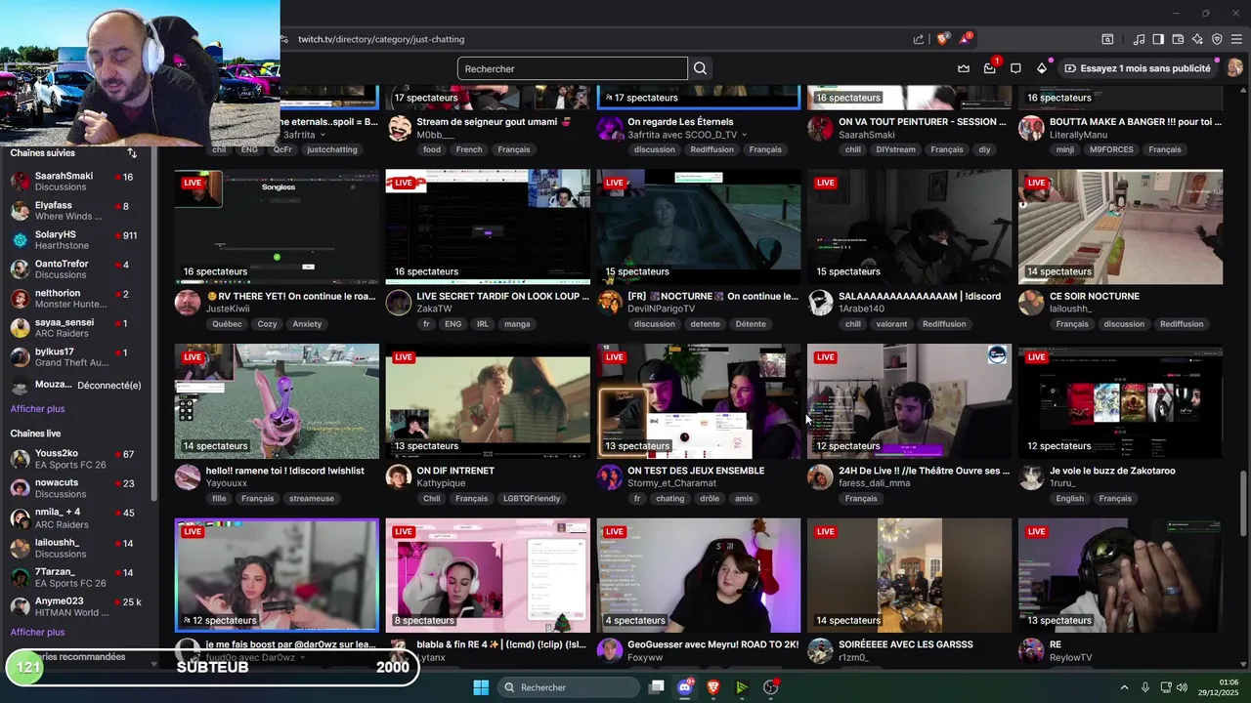The width and height of the screenshot is (1251, 703).
Task: Click the valorant tag under 1Arabe140
Action: coord(891,324)
